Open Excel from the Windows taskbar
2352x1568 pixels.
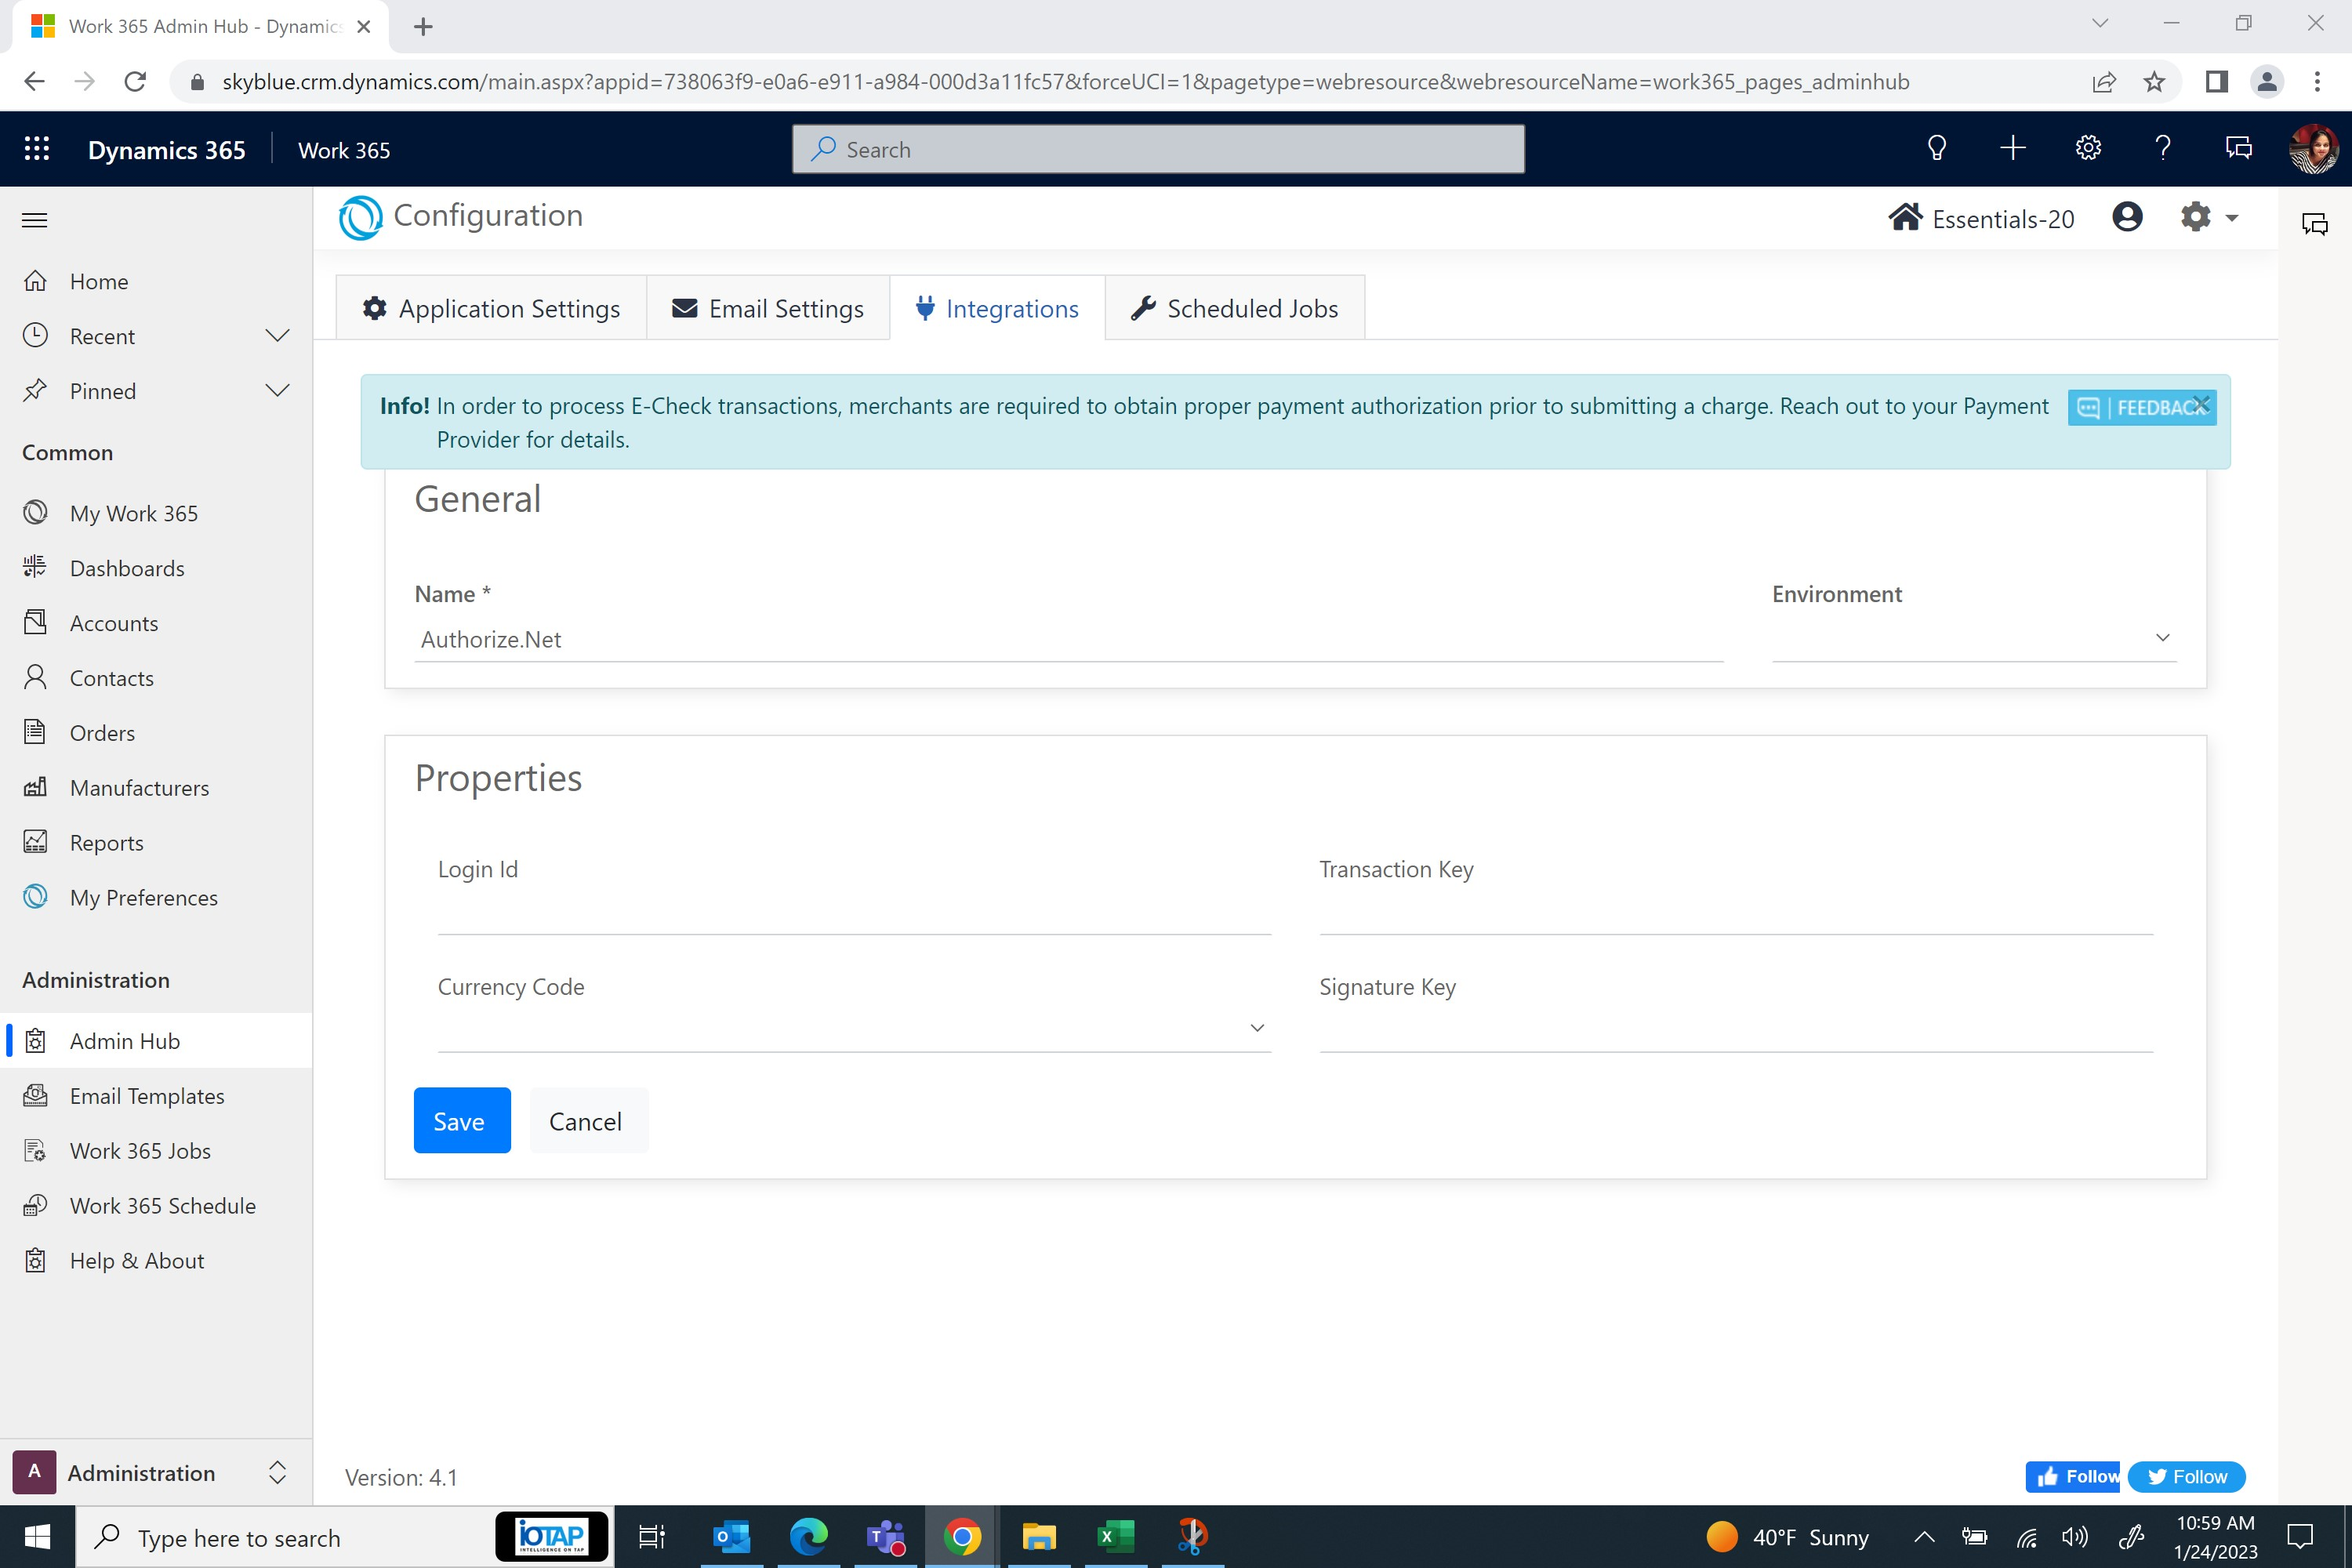coord(1115,1536)
